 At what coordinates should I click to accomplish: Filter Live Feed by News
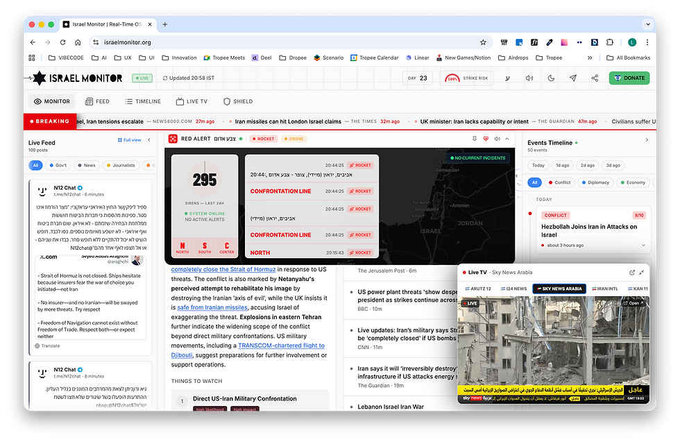tap(87, 165)
